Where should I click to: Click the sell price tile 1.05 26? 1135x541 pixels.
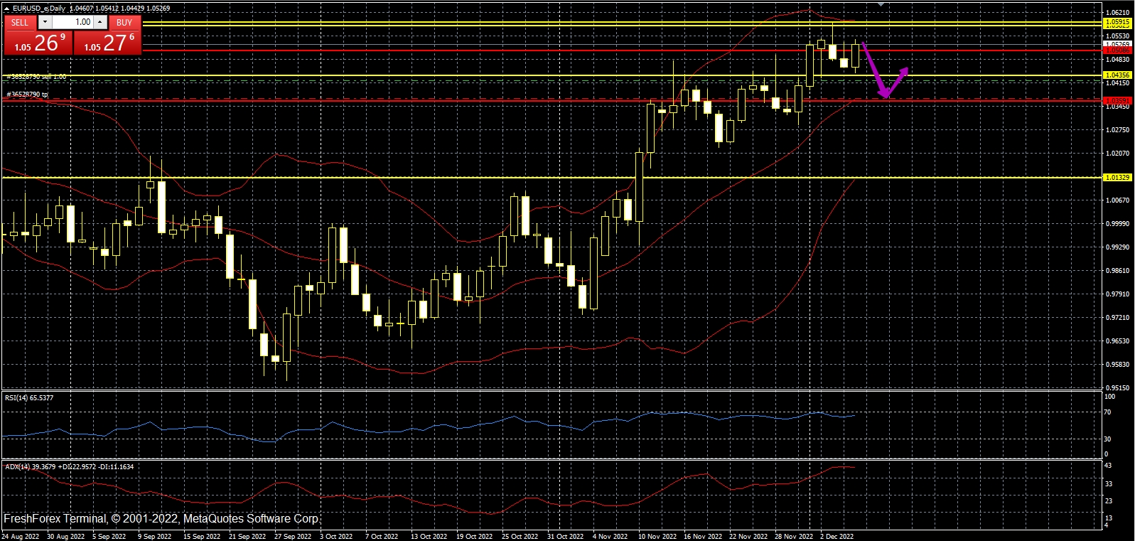tap(38, 43)
